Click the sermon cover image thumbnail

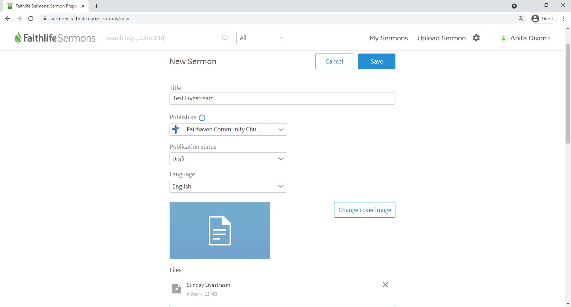[x=220, y=231]
